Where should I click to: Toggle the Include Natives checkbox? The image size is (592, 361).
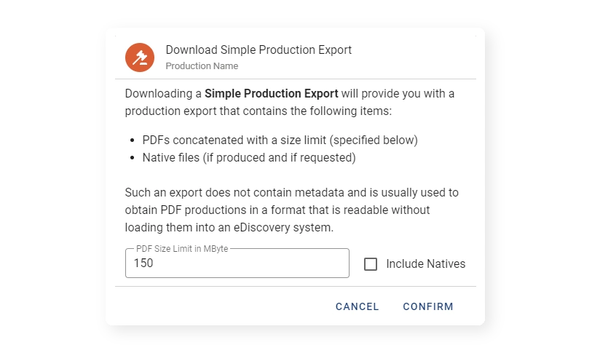pyautogui.click(x=371, y=264)
